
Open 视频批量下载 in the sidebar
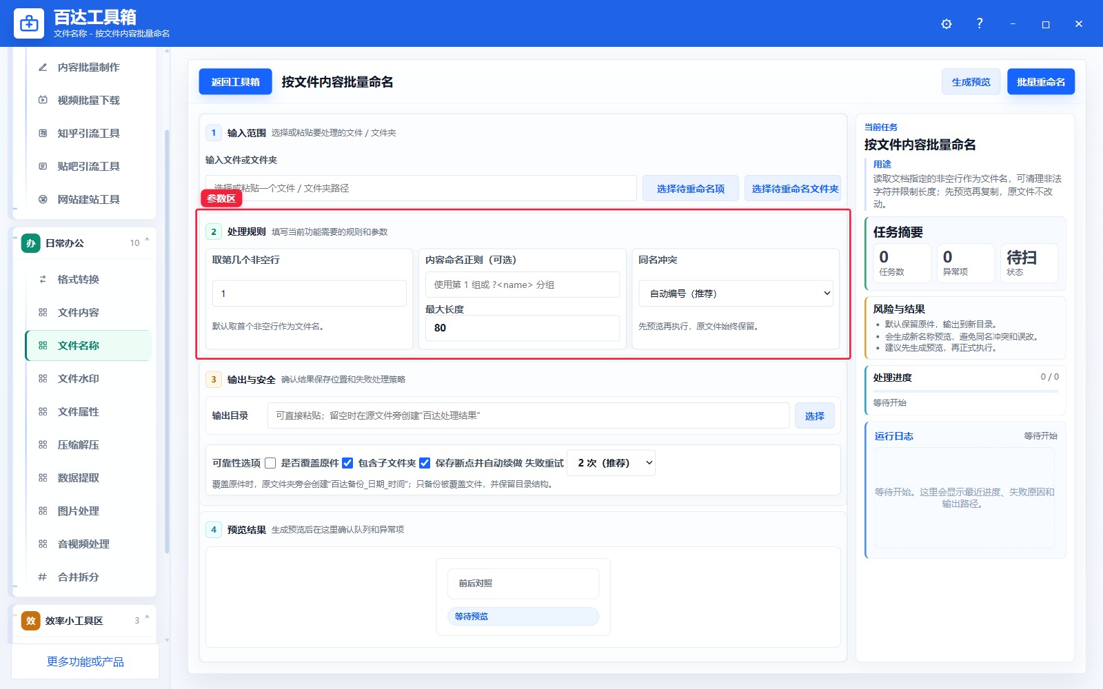[88, 100]
